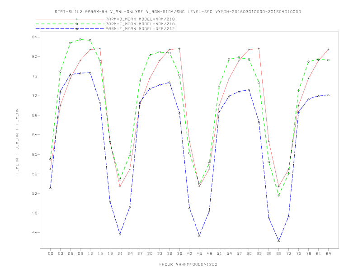Click the green circle data point at hour 09
Screen dimensions: 358x276
coord(80,39)
